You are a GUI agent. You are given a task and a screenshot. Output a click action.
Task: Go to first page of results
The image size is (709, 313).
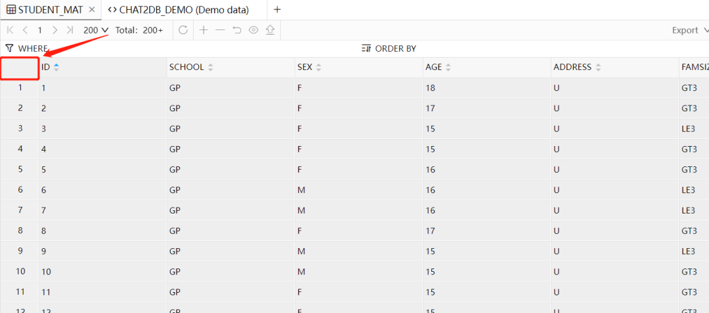click(10, 30)
